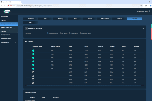Expand the Maintenance sidebar menu
The image size is (152, 101).
click(16, 42)
